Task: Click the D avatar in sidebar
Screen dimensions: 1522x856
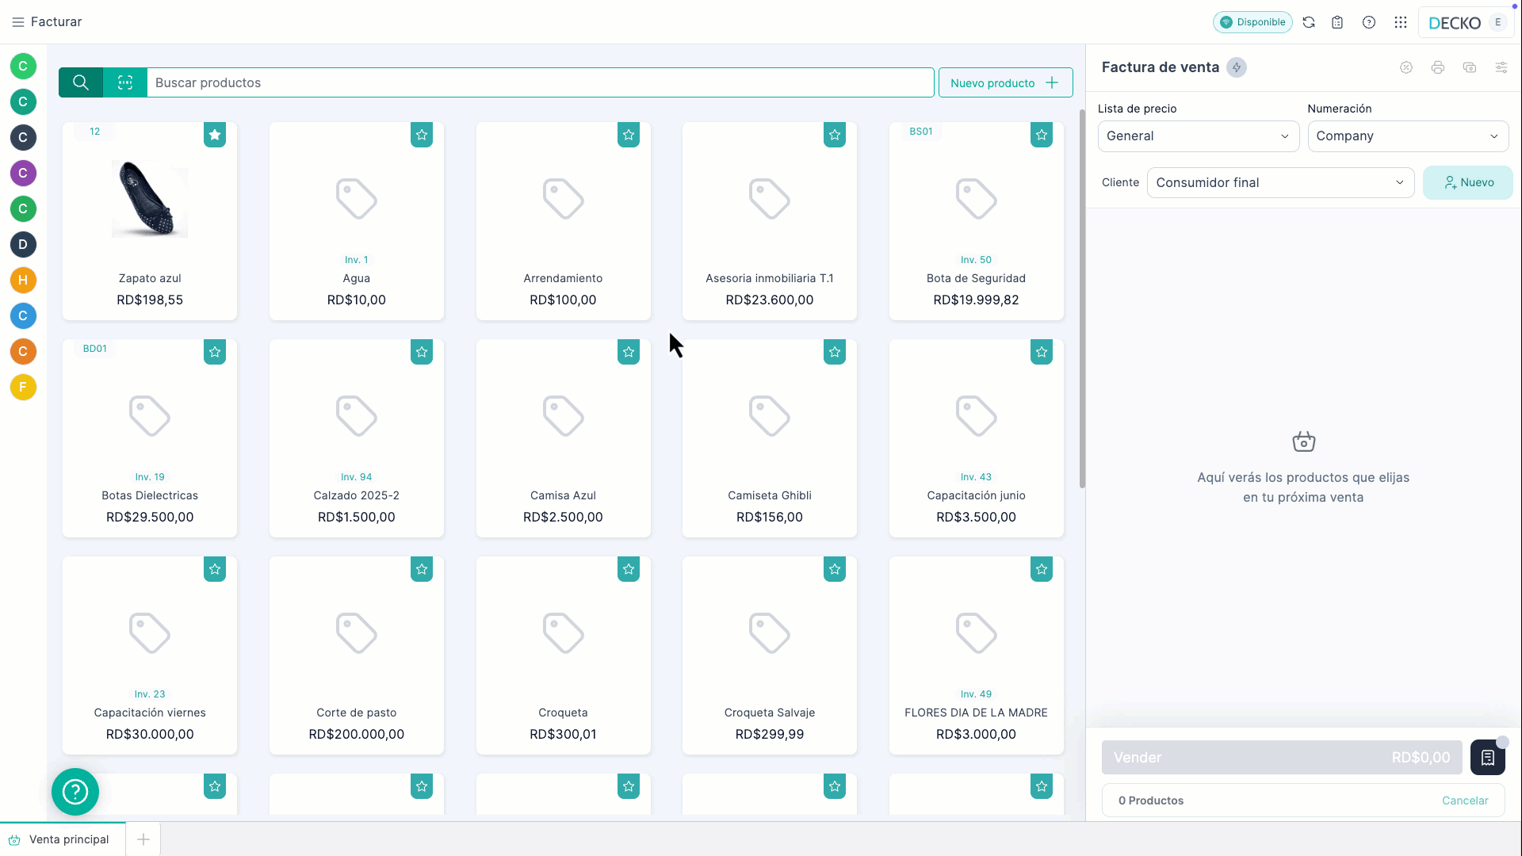Action: pos(23,244)
